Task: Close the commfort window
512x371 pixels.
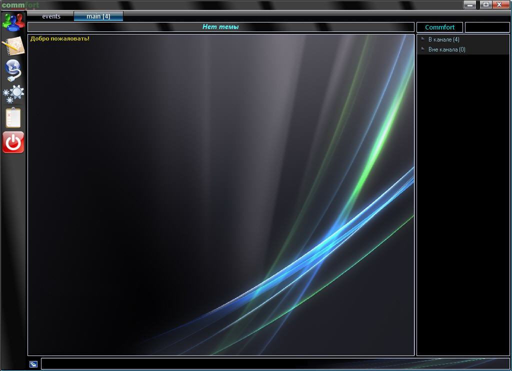Action: coord(500,4)
